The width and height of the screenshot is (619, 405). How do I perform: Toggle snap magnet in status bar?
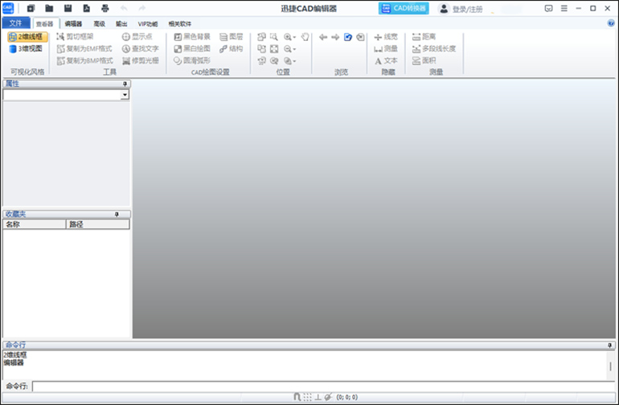297,397
